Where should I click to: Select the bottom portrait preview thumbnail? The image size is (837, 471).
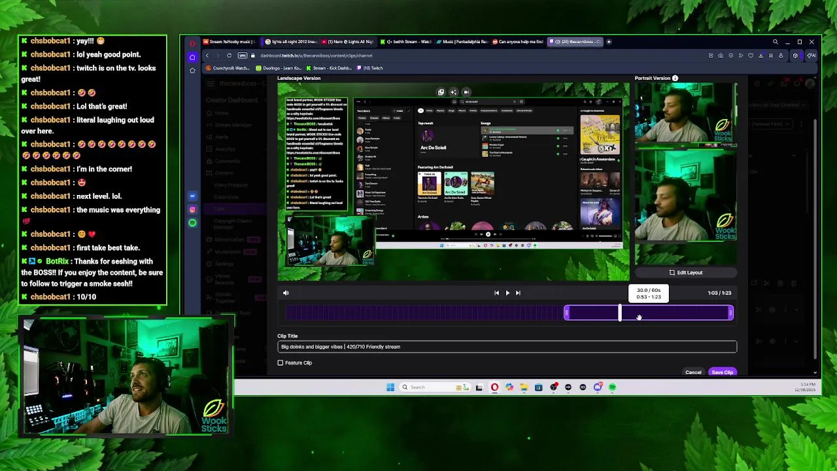pos(685,207)
